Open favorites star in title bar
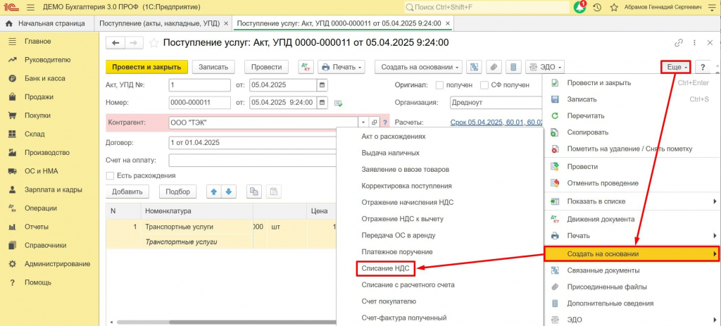 coord(614,7)
